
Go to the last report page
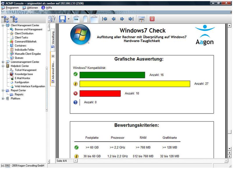tap(131, 19)
